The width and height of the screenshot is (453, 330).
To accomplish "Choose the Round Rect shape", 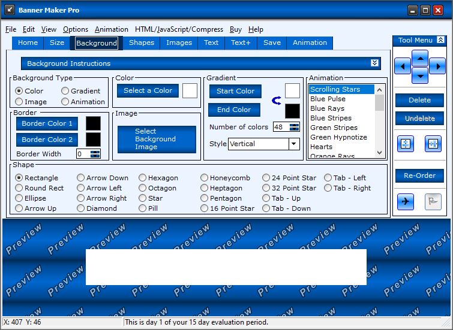I will [39, 188].
